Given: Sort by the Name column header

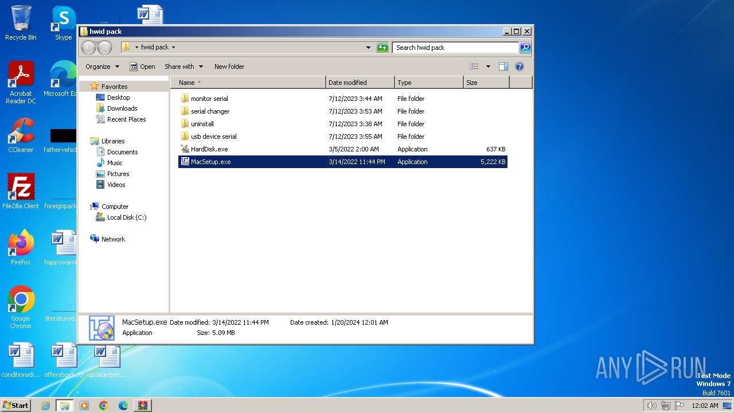Looking at the screenshot, I should (248, 83).
